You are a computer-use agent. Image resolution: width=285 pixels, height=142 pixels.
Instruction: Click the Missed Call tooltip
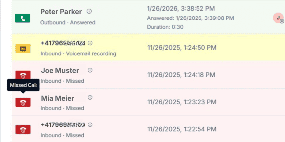coord(23,85)
